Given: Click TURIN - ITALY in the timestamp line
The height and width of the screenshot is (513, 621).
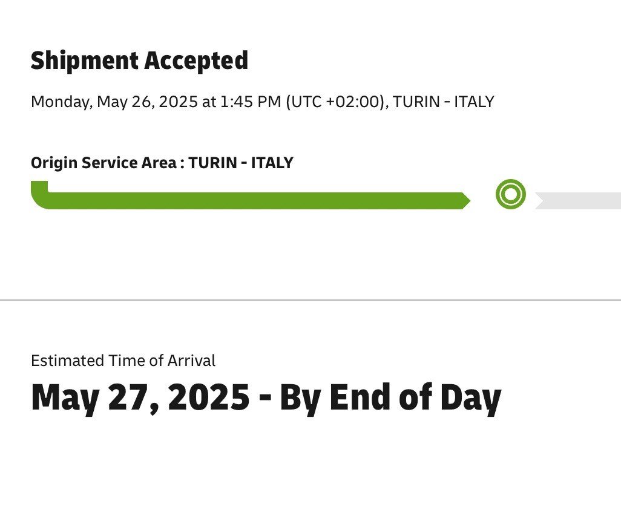Looking at the screenshot, I should [x=444, y=102].
